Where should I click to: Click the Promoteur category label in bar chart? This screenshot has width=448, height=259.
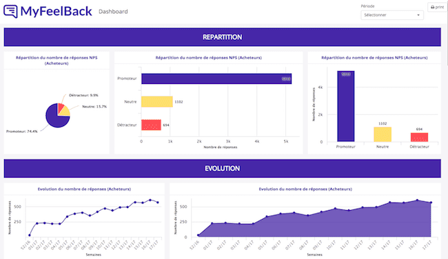[127, 79]
